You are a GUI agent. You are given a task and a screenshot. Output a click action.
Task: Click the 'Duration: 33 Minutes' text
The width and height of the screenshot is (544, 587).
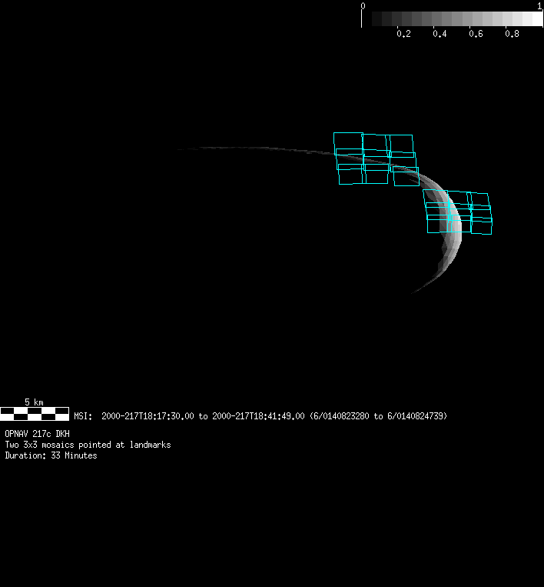pos(51,455)
